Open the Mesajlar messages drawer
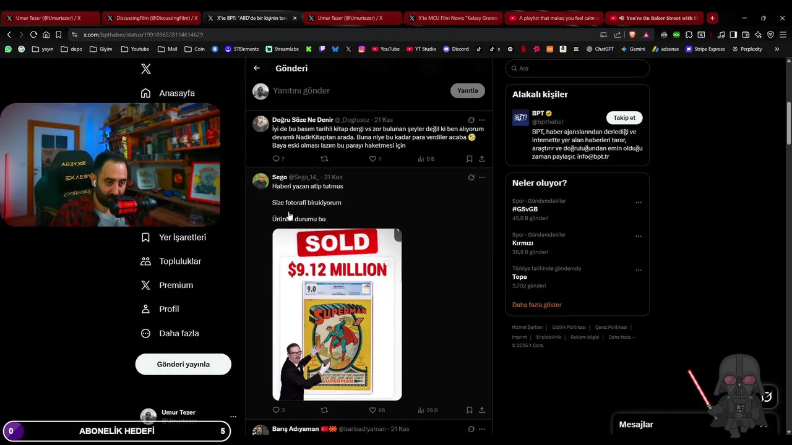The height and width of the screenshot is (445, 792). click(x=636, y=425)
